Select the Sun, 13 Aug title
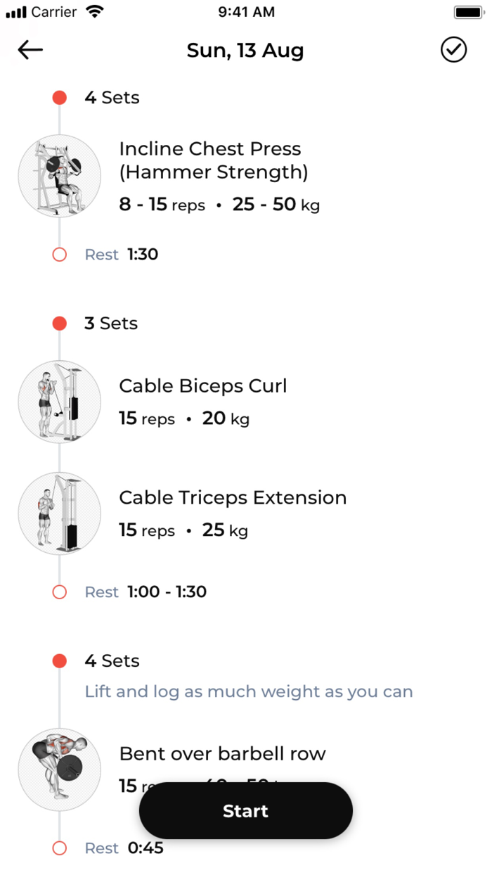492x875 pixels. point(245,50)
